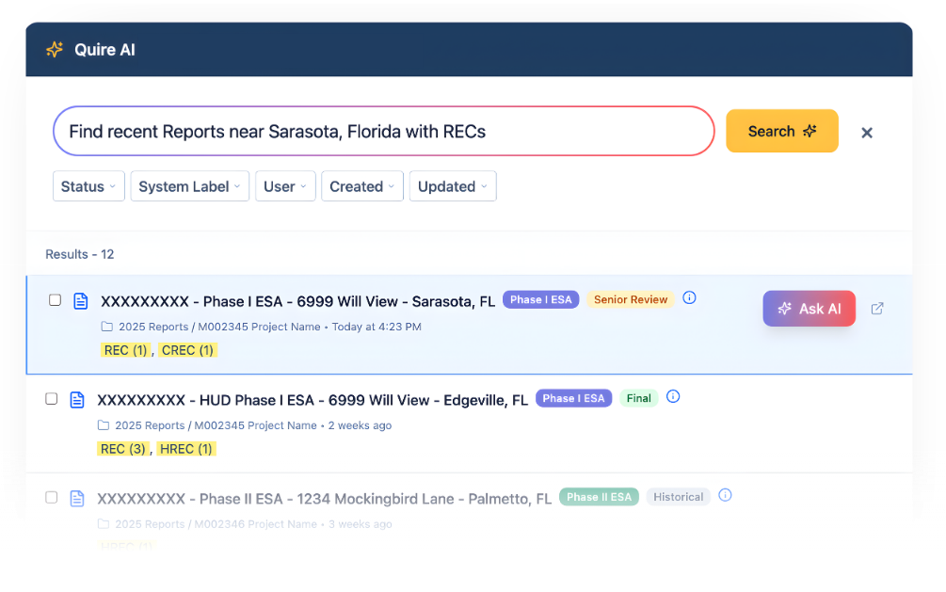Open the Created date filter
The image size is (946, 592).
(361, 185)
